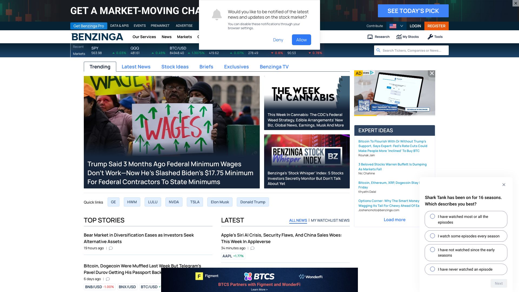The width and height of the screenshot is (519, 292).
Task: Click the notification bell icon
Action: pos(217,15)
